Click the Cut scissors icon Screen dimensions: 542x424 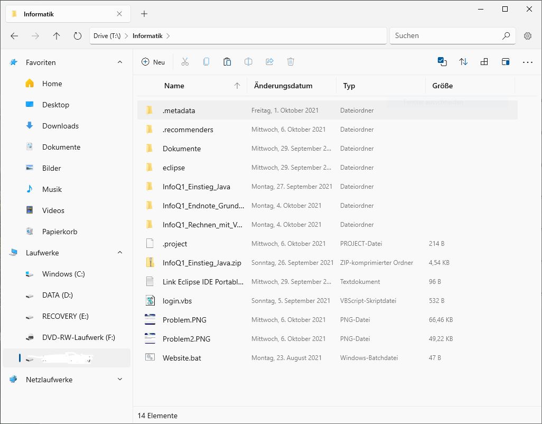pos(185,62)
